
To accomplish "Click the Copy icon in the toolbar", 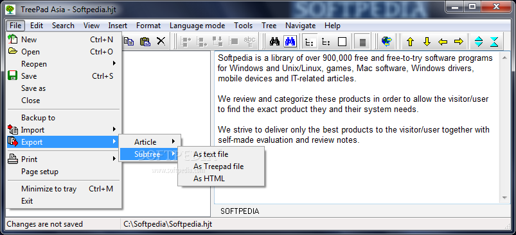I will 129,42.
